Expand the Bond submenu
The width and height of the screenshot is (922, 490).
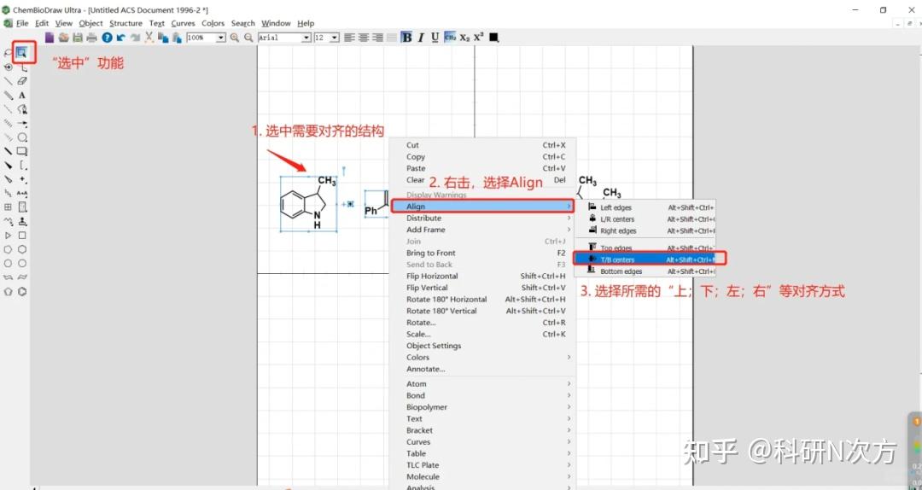point(482,396)
